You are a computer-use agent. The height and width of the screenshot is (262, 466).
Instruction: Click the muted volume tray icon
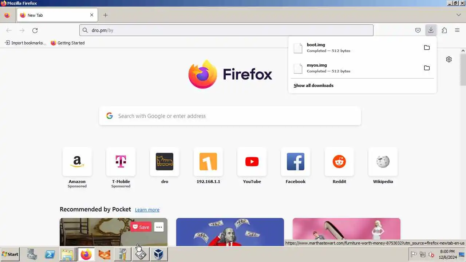(x=431, y=254)
